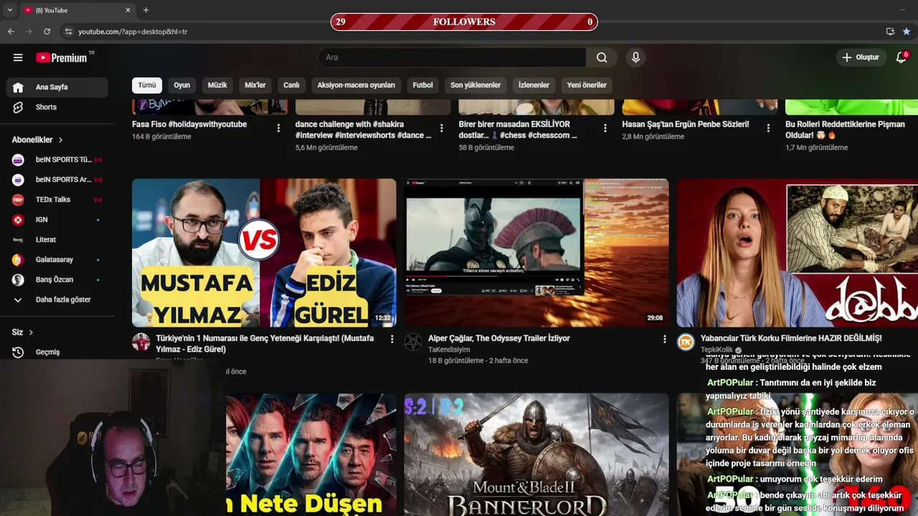Close the YouTube browser tab
Screen dimensions: 918x516
tap(128, 10)
